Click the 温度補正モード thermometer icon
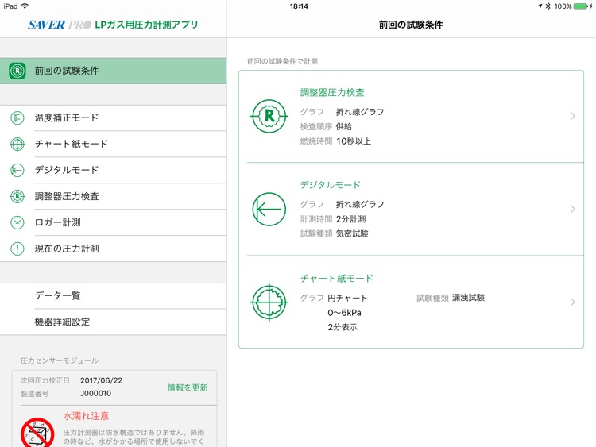 coord(17,118)
